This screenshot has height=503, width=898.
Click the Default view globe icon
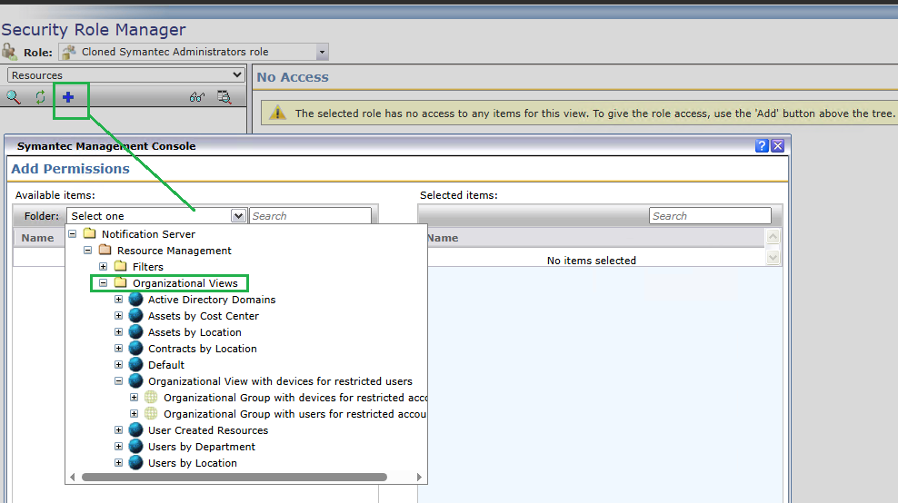(x=135, y=364)
